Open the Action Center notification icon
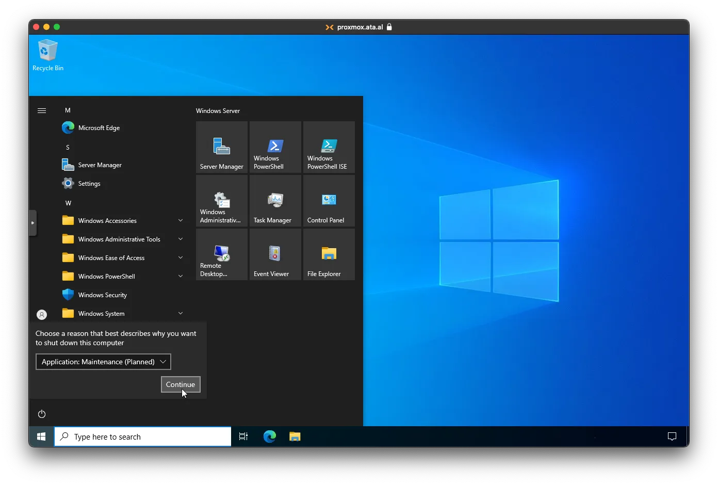This screenshot has width=718, height=485. tap(672, 436)
